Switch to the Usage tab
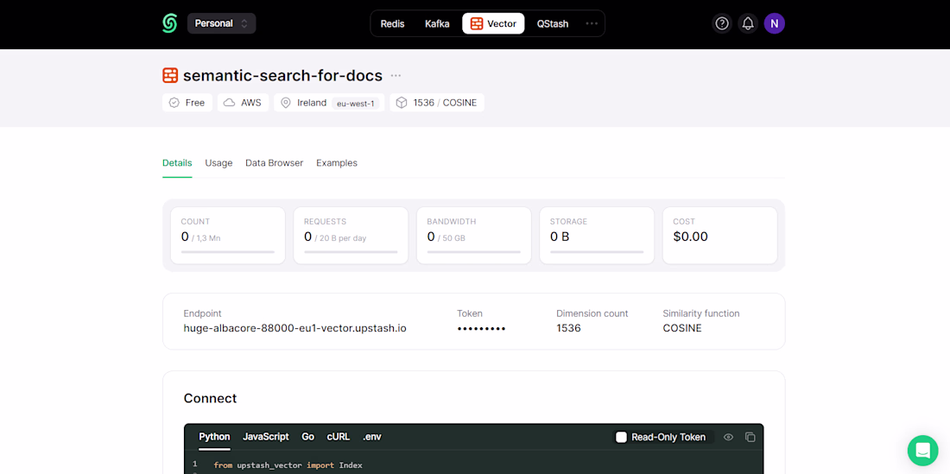950x474 pixels. click(218, 163)
